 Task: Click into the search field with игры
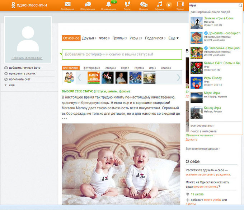pos(213,5)
